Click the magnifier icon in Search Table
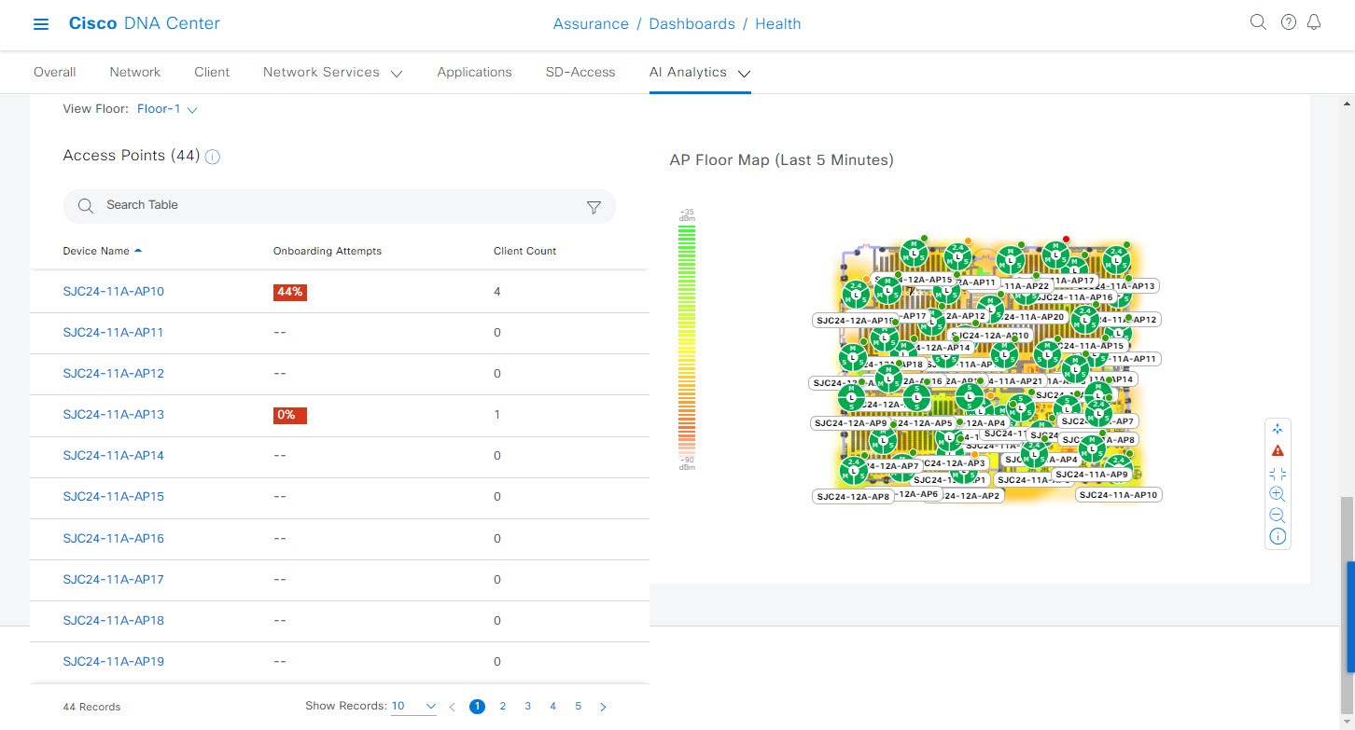The height and width of the screenshot is (730, 1355). (86, 206)
